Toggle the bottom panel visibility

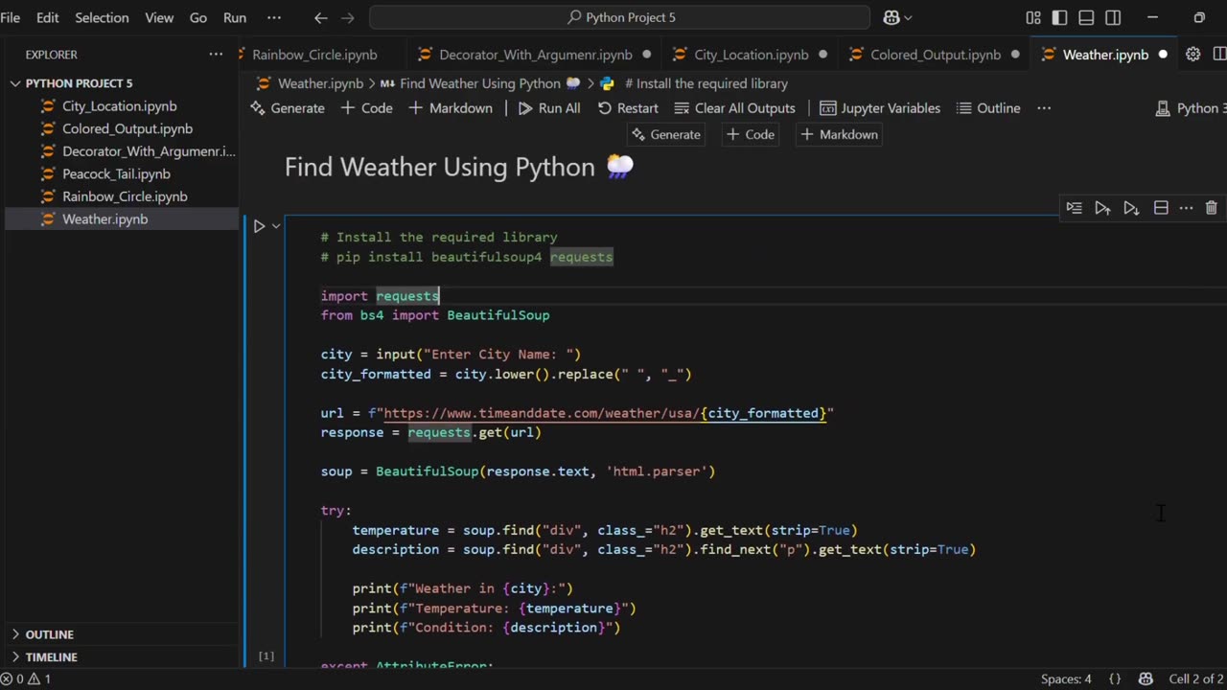(x=1086, y=17)
